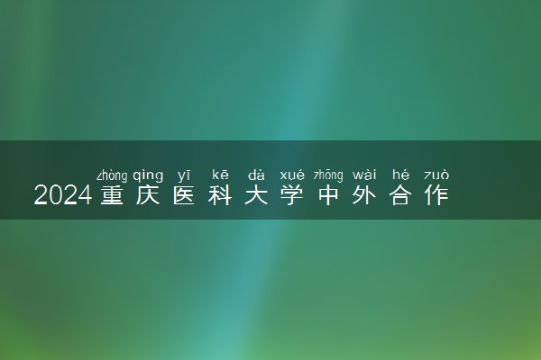Click the pinyin "dà" above 大
The height and width of the screenshot is (360, 541).
click(x=256, y=175)
